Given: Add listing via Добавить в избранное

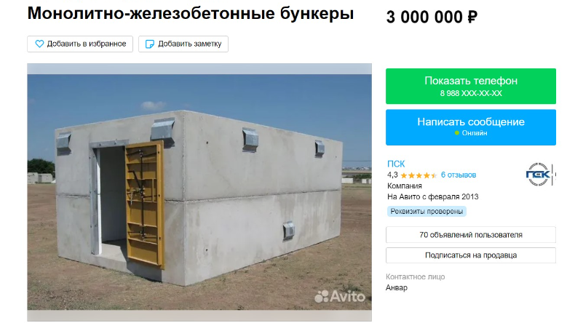Looking at the screenshot, I should pyautogui.click(x=80, y=44).
